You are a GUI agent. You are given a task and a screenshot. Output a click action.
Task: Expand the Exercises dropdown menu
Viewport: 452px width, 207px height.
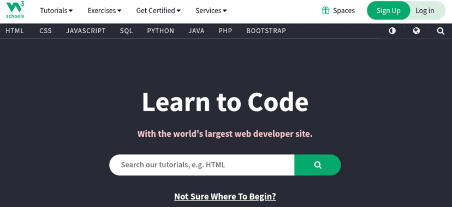(104, 11)
